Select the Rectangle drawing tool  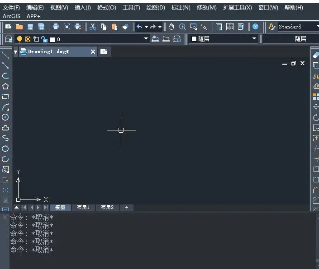click(x=5, y=97)
